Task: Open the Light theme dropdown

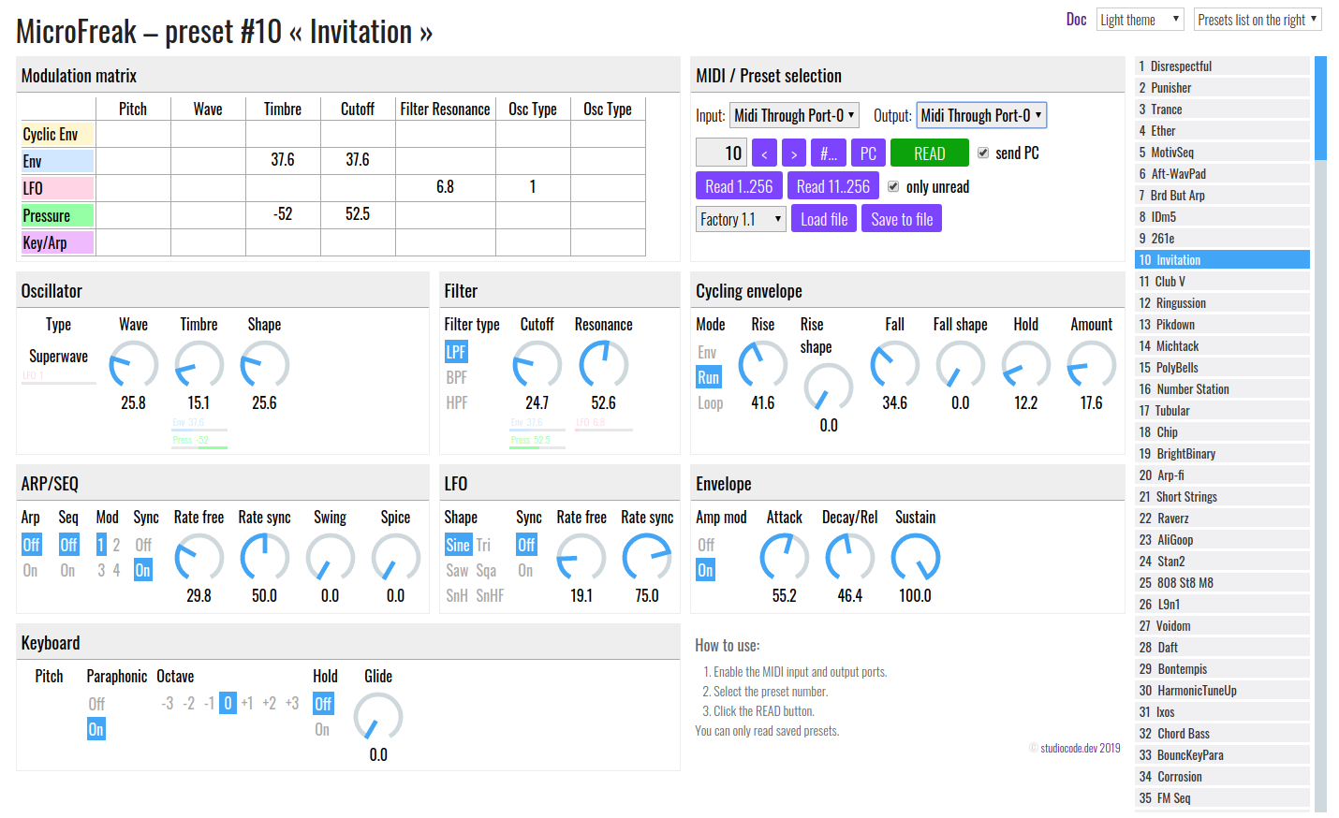Action: 1140,19
